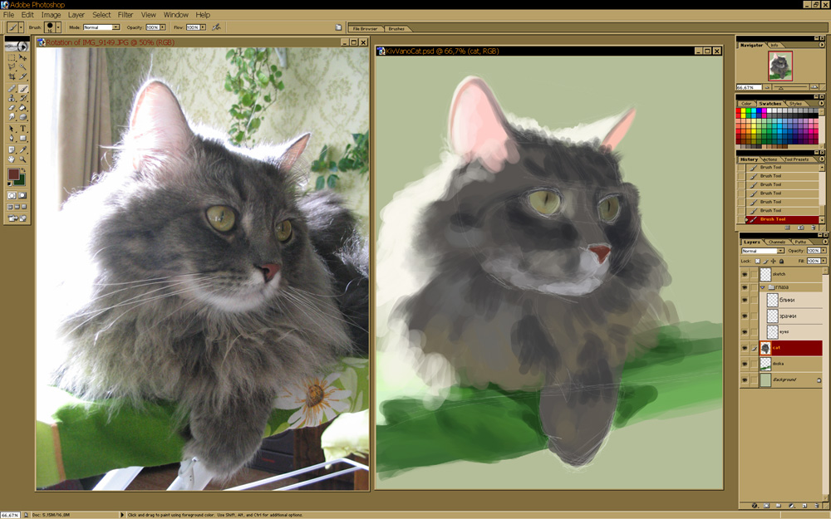Select the Type tool
831x519 pixels.
[x=22, y=129]
